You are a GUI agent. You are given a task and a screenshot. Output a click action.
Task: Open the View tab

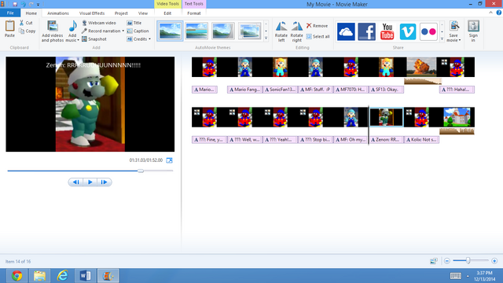pos(143,13)
